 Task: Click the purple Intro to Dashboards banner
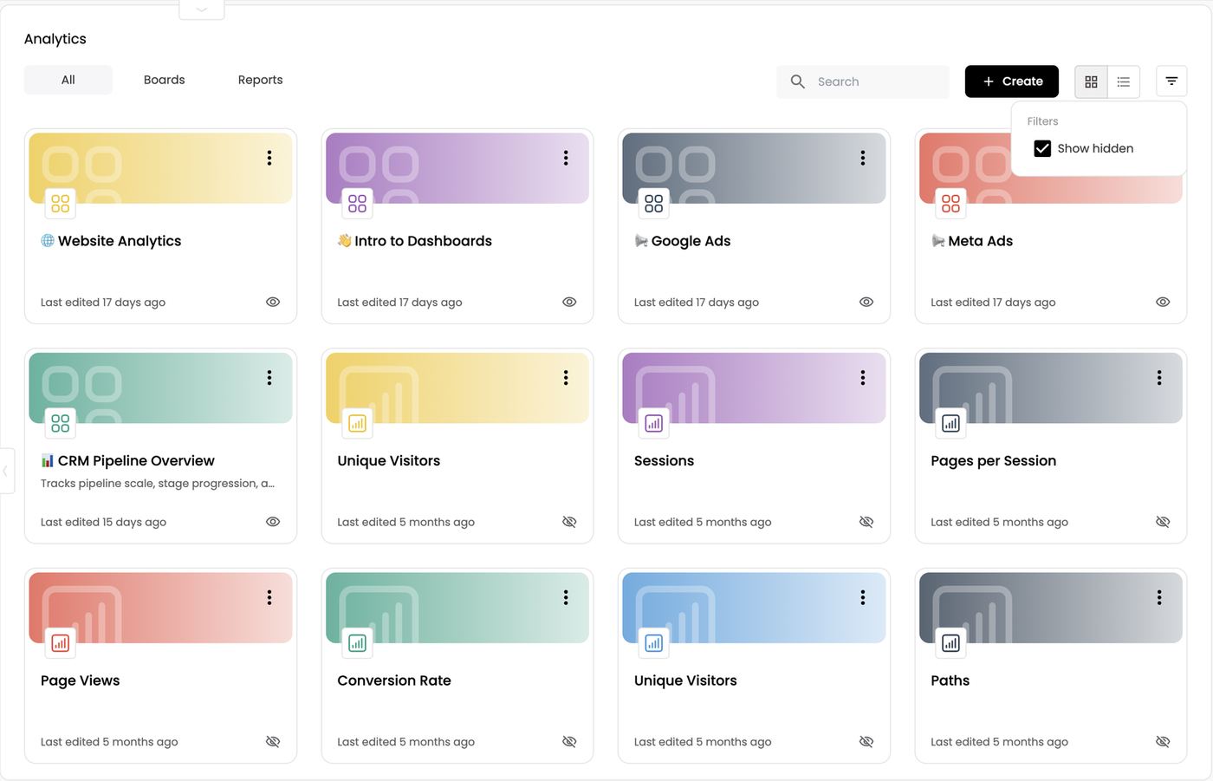pyautogui.click(x=457, y=168)
